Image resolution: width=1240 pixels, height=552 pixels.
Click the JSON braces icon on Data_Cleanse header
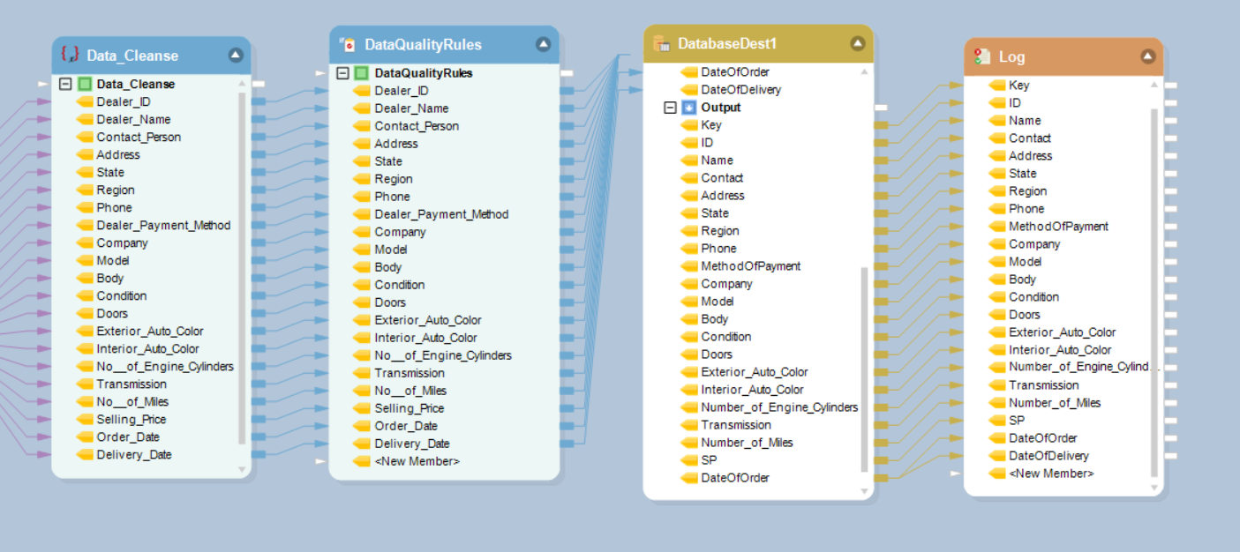click(69, 55)
